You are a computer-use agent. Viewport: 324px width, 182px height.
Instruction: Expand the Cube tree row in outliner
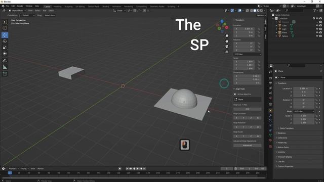276,25
